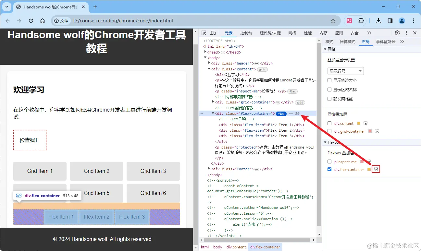
Task: Open the 性能 tab
Action: (308, 33)
